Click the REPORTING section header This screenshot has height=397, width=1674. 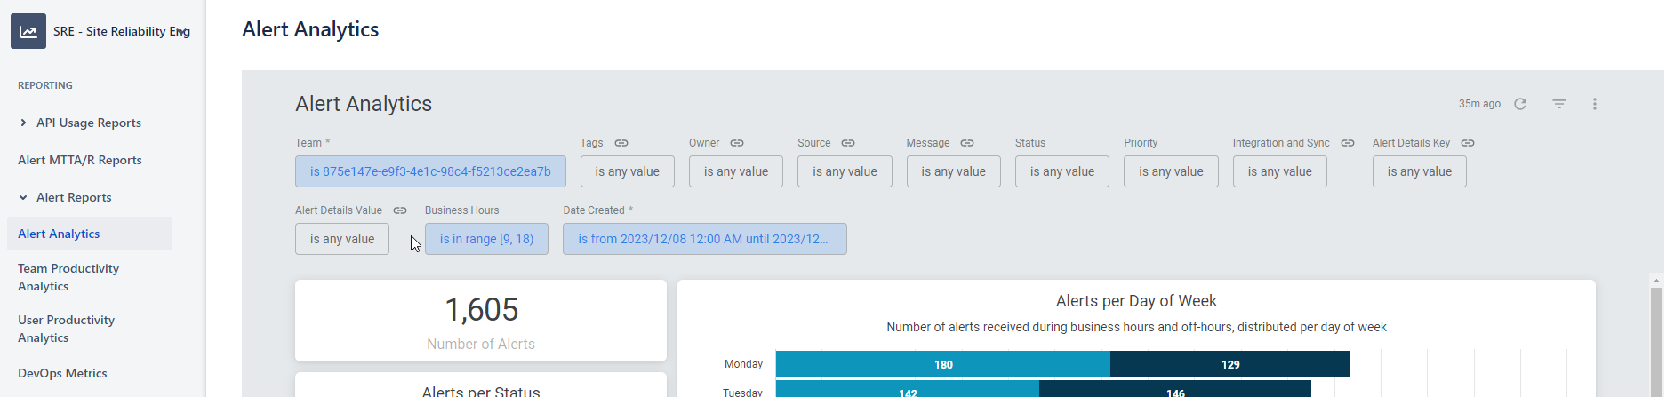pyautogui.click(x=45, y=85)
